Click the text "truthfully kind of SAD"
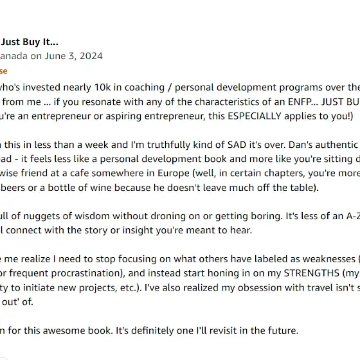Screen dimensions: 360x360 tap(197, 145)
